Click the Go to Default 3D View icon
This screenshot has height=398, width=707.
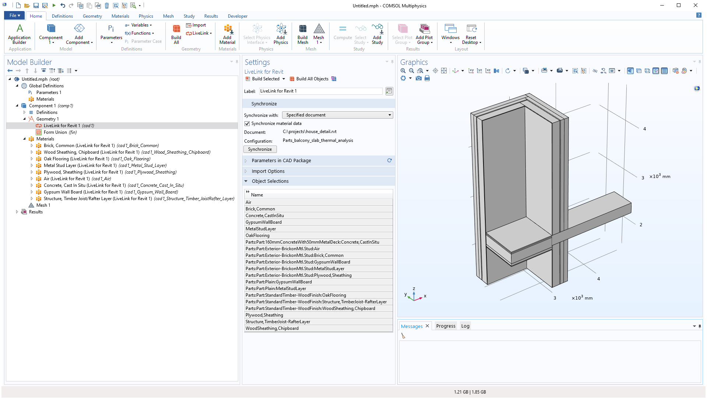point(455,71)
